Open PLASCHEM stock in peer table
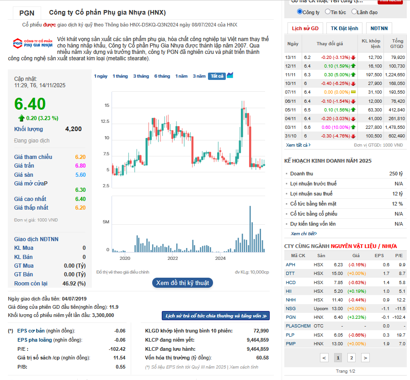 [x=298, y=326]
